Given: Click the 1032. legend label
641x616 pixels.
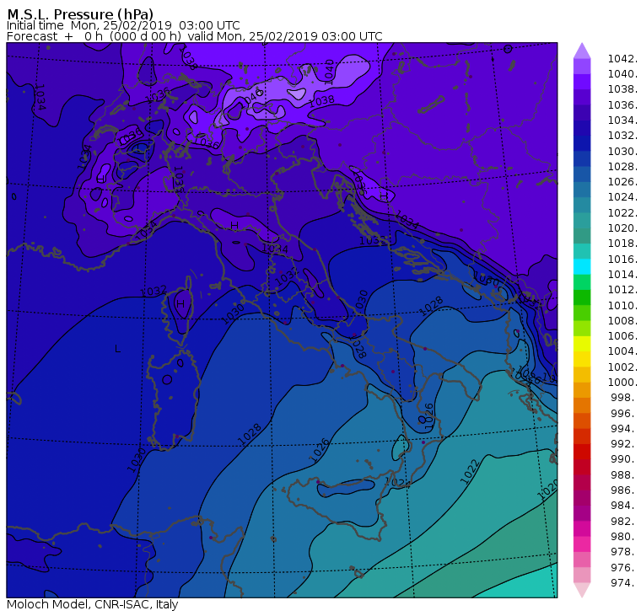Looking at the screenshot, I should [622, 135].
